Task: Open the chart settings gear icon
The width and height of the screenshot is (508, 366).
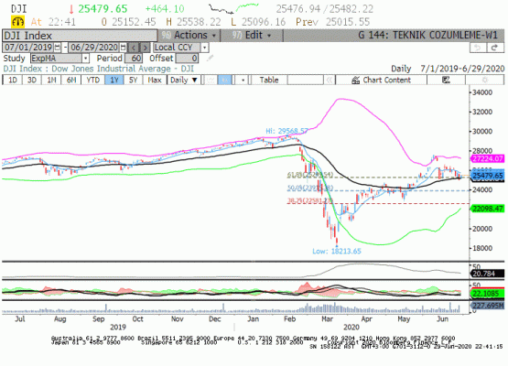Action: 485,80
